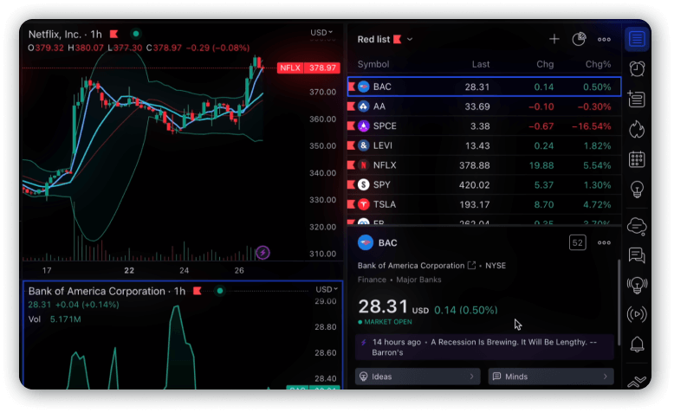This screenshot has height=412, width=674.
Task: Open external link icon next to Bank of America Corporation
Action: [471, 266]
